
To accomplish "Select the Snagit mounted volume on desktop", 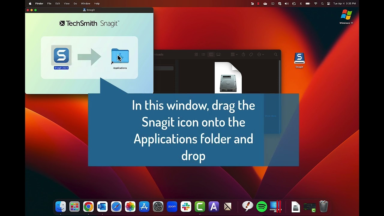I will coord(299,58).
